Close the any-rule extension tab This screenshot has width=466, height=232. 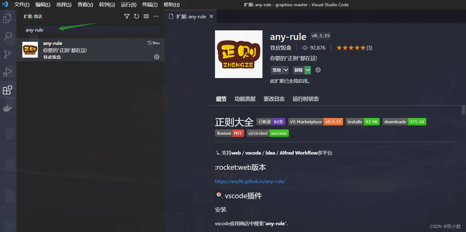(x=211, y=16)
